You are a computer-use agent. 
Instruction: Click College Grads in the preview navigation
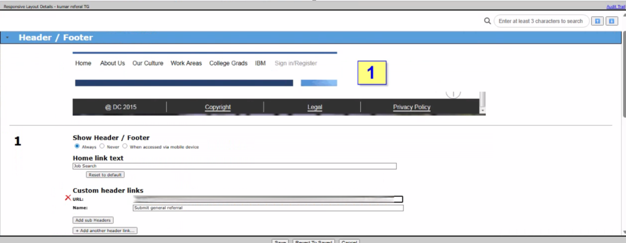(228, 63)
